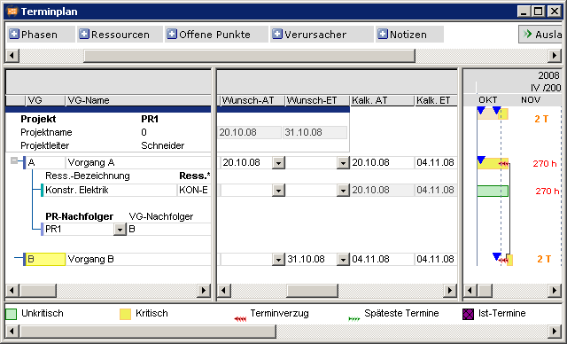Image resolution: width=567 pixels, height=344 pixels.
Task: Click the legend bar scrollbar thumb
Action: tap(148, 331)
